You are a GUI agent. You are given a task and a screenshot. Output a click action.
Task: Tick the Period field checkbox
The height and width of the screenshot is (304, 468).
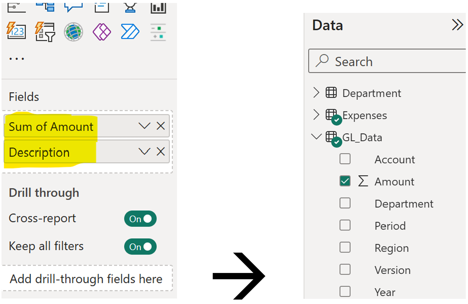345,225
